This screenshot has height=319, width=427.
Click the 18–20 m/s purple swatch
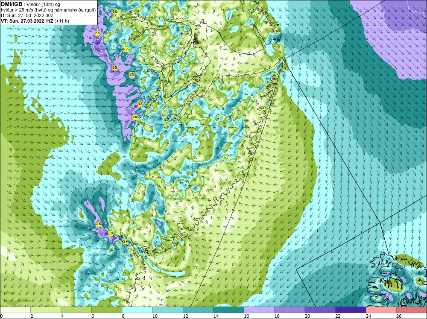290,310
